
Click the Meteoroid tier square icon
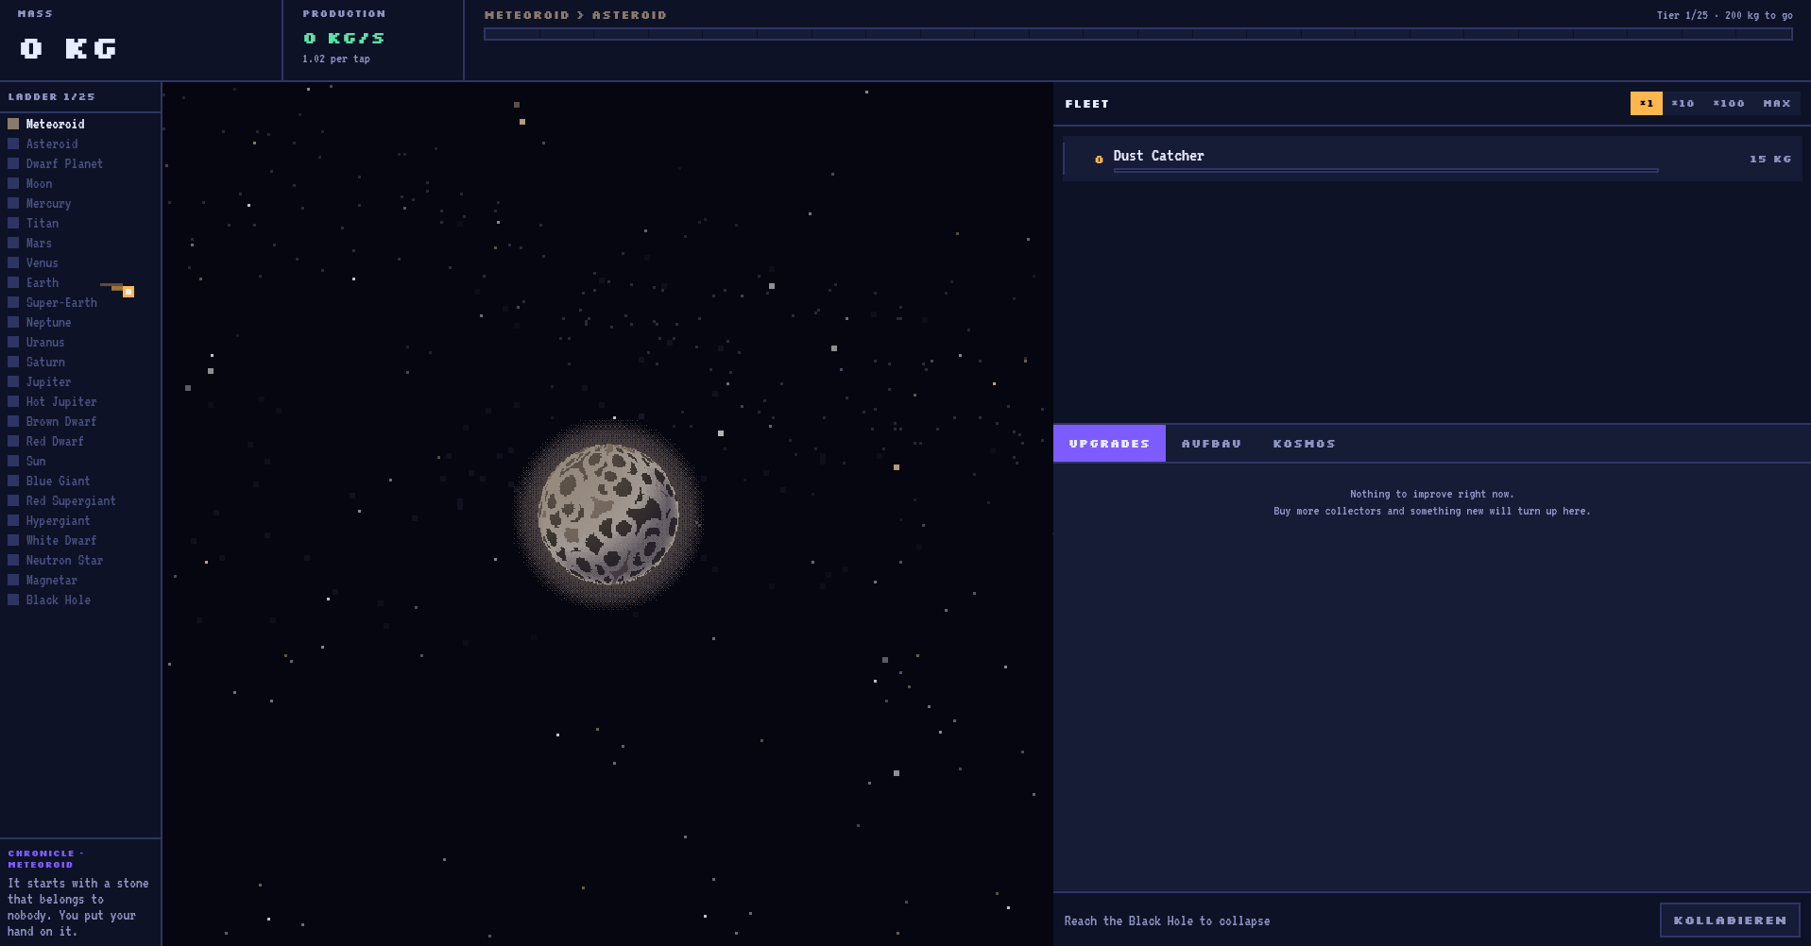13,124
